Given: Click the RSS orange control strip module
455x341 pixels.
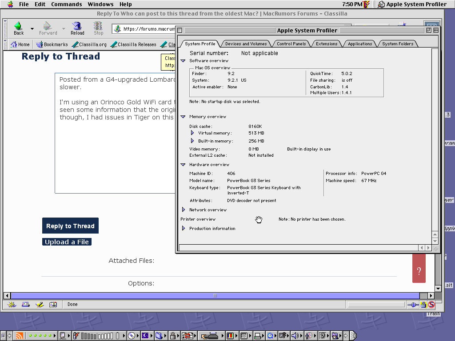Looking at the screenshot, I should point(19,336).
